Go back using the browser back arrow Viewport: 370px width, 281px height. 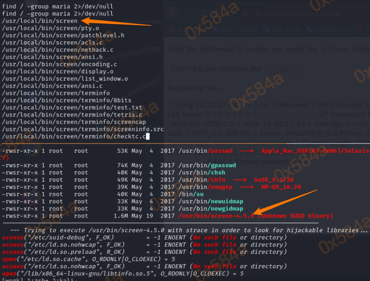173,14
